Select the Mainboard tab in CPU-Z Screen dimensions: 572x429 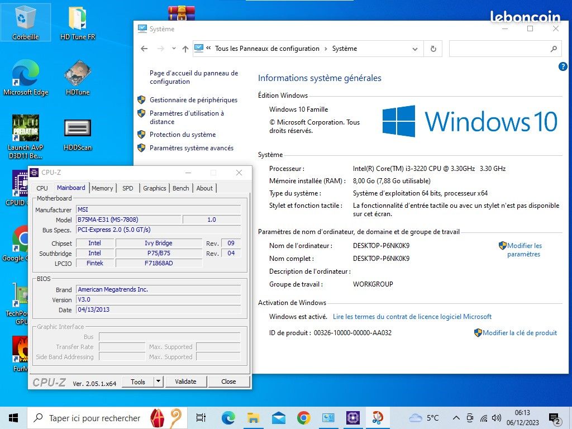click(x=71, y=188)
